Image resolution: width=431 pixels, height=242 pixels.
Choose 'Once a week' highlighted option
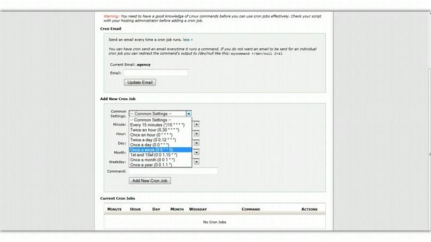(x=160, y=150)
